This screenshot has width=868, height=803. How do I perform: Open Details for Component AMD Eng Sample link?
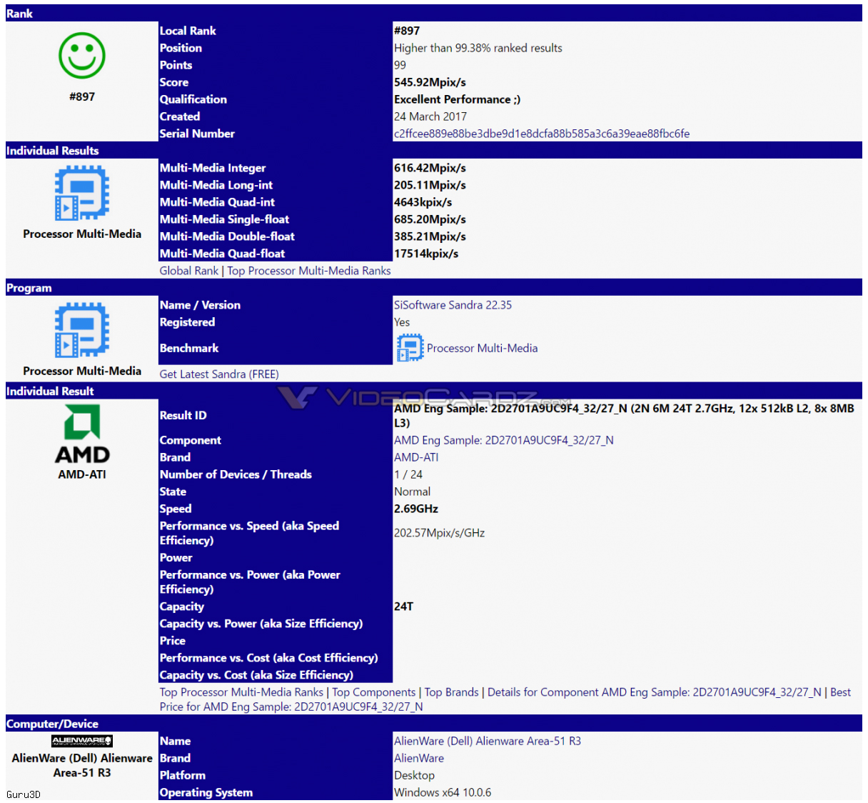(655, 692)
